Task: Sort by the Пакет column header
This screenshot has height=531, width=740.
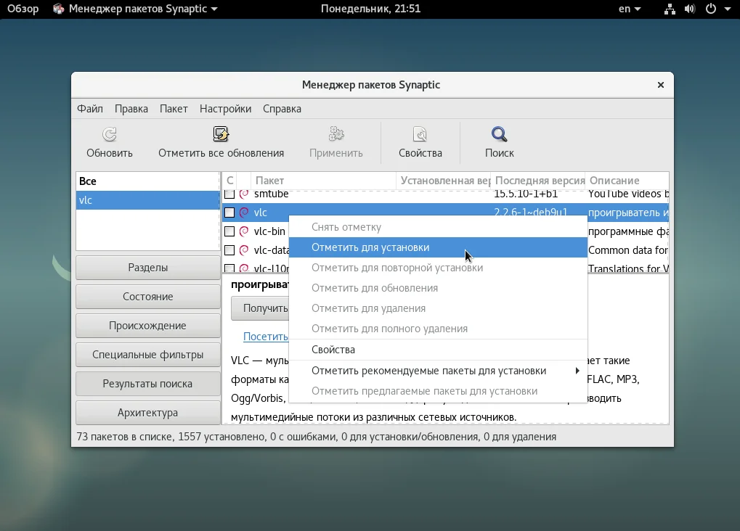Action: tap(323, 181)
